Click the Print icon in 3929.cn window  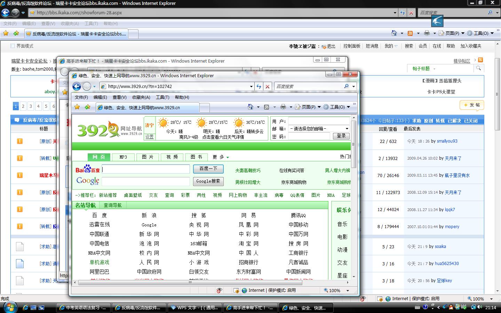tap(283, 107)
